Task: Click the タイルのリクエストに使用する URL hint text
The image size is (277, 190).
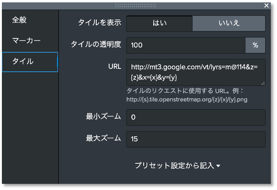Action: (x=185, y=91)
